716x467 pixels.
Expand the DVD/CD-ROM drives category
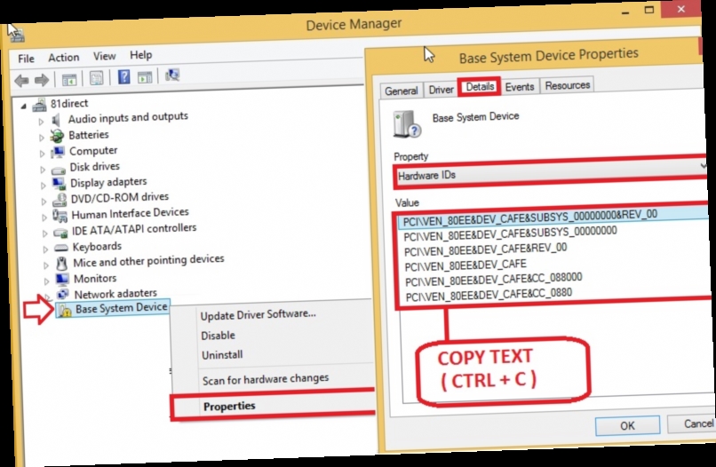tap(44, 202)
